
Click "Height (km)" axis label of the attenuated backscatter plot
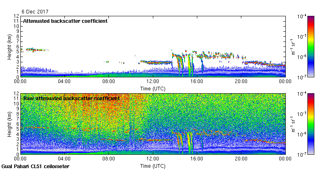click(9, 47)
